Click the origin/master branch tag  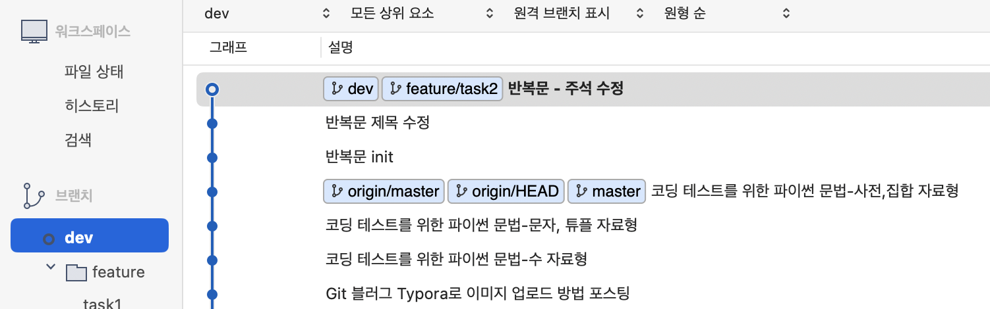coord(384,191)
